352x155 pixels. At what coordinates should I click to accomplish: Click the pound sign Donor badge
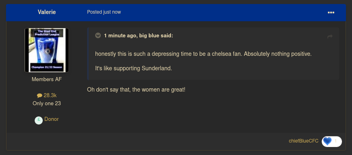(39, 120)
